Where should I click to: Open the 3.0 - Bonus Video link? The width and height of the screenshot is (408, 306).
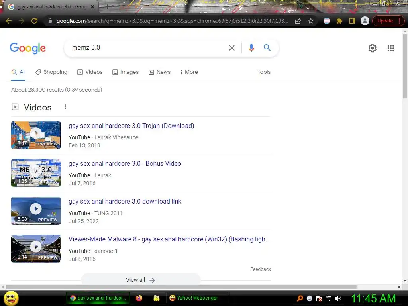click(125, 164)
